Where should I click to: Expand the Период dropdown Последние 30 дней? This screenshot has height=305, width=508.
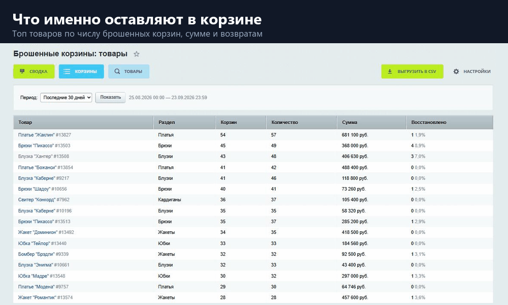66,97
